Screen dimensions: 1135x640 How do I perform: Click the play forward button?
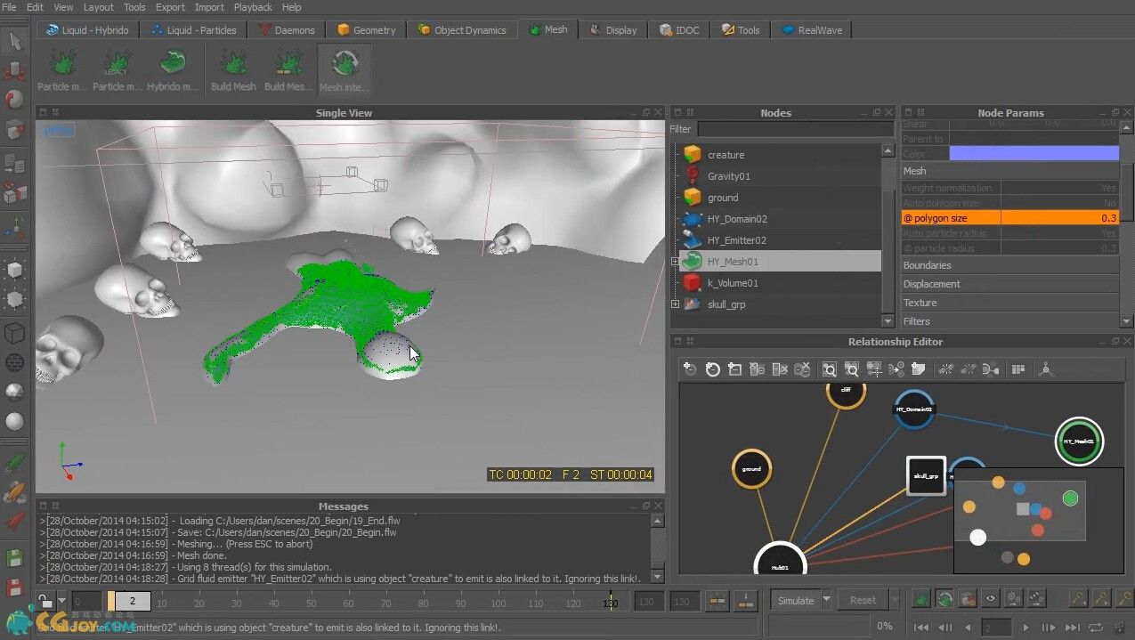tap(1026, 628)
